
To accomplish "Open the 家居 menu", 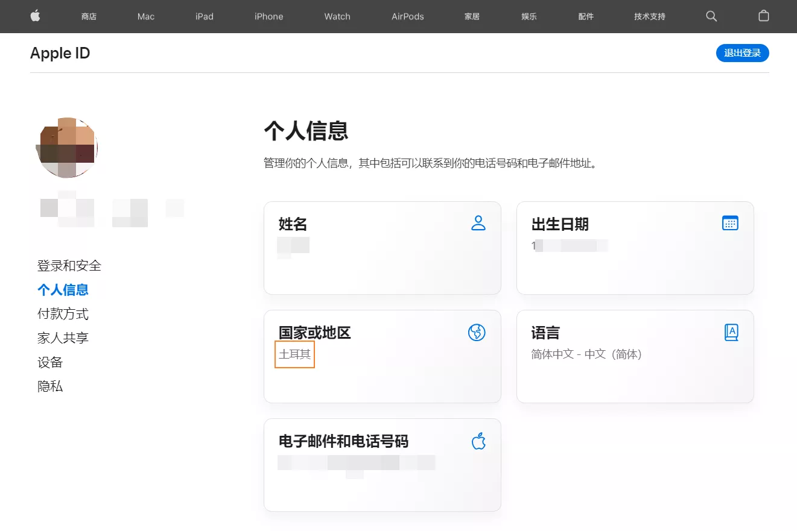I will coord(472,16).
